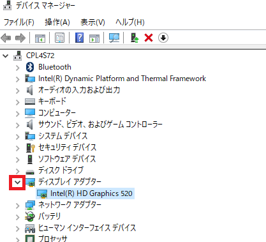Open the ヘルプ(H) menu

pyautogui.click(x=130, y=22)
